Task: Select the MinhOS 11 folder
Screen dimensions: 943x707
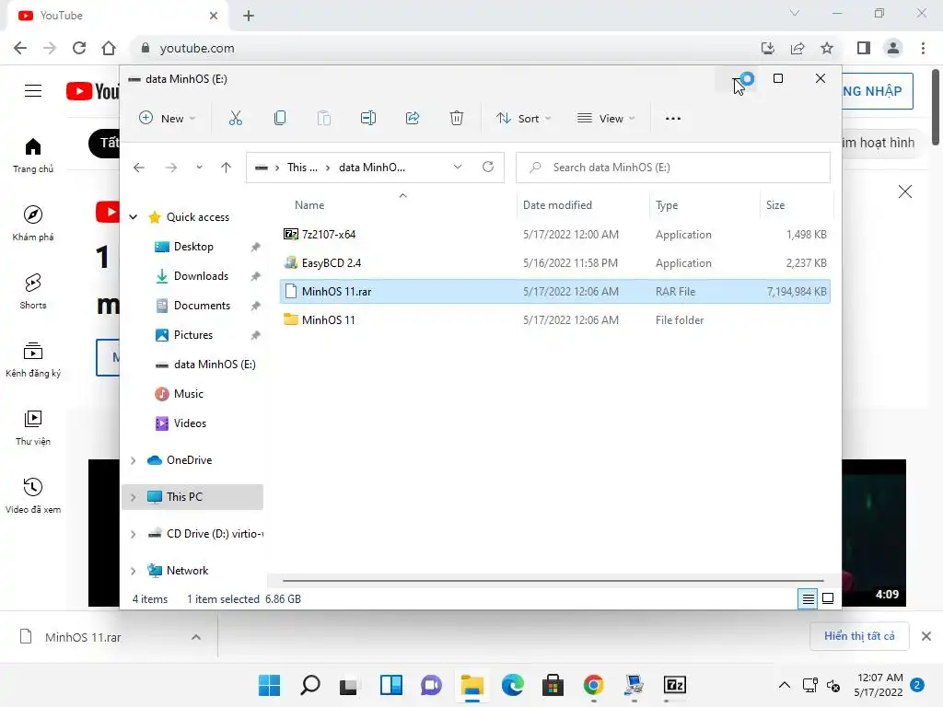Action: [x=554, y=319]
